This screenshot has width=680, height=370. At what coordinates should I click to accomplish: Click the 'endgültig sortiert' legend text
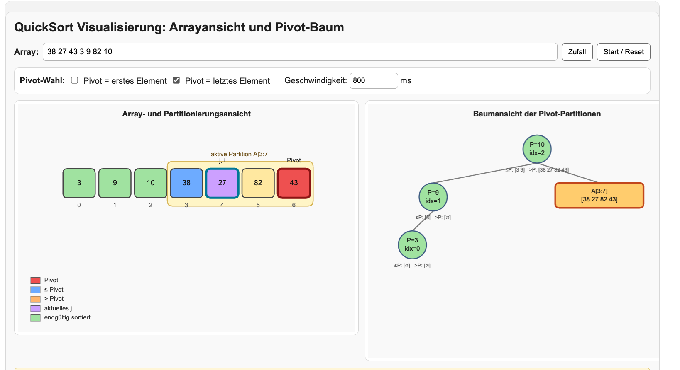click(67, 318)
